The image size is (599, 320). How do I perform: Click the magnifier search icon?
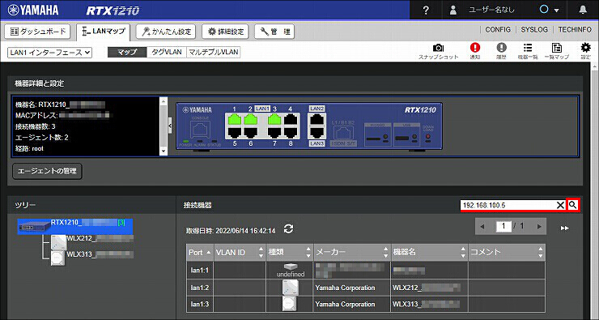[x=572, y=205]
